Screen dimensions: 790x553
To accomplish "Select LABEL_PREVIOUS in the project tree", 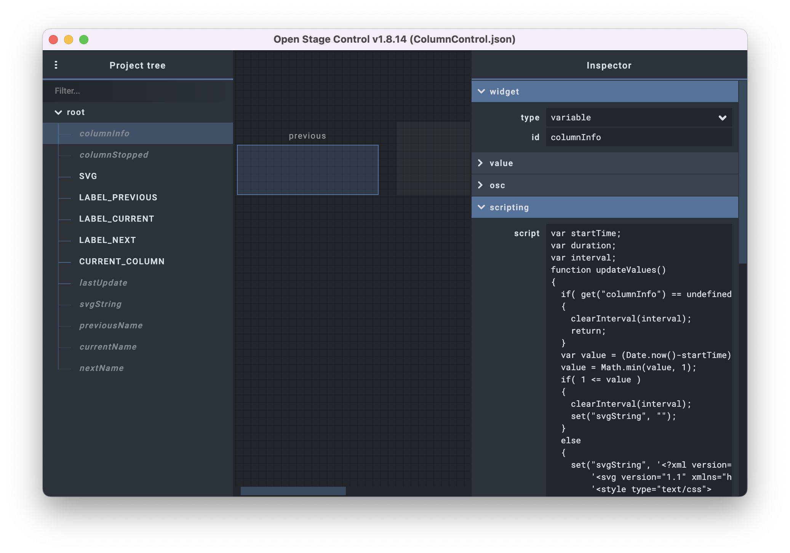I will [x=118, y=198].
